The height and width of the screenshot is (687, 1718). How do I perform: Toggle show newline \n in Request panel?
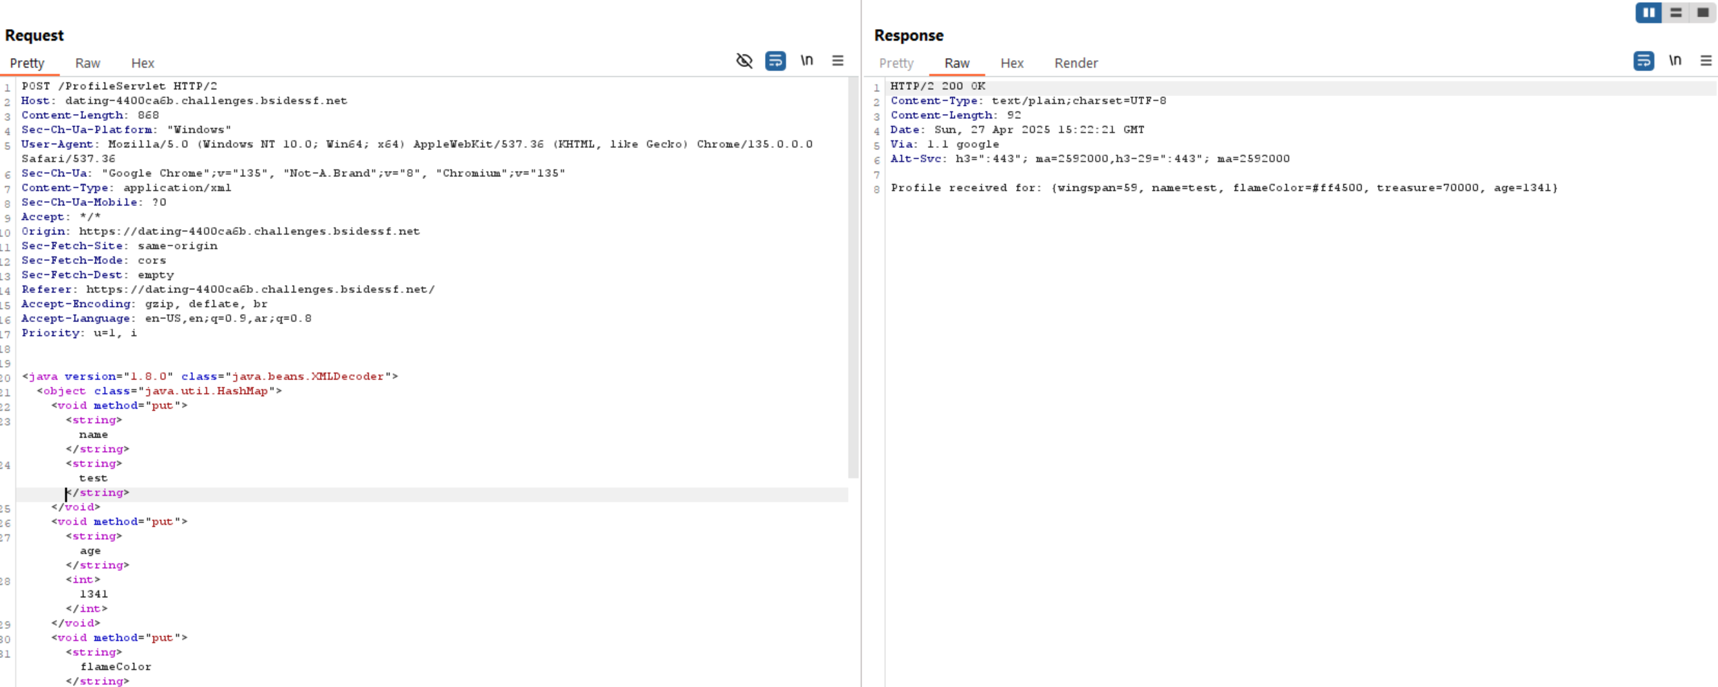pyautogui.click(x=806, y=61)
